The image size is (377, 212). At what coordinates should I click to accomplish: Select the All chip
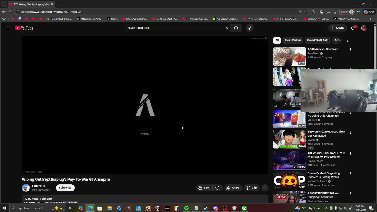pos(277,40)
